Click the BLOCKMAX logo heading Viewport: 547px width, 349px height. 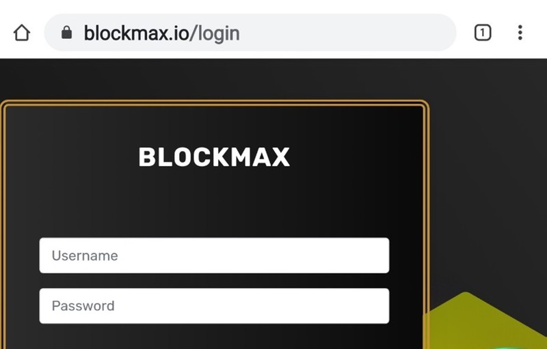coord(214,157)
